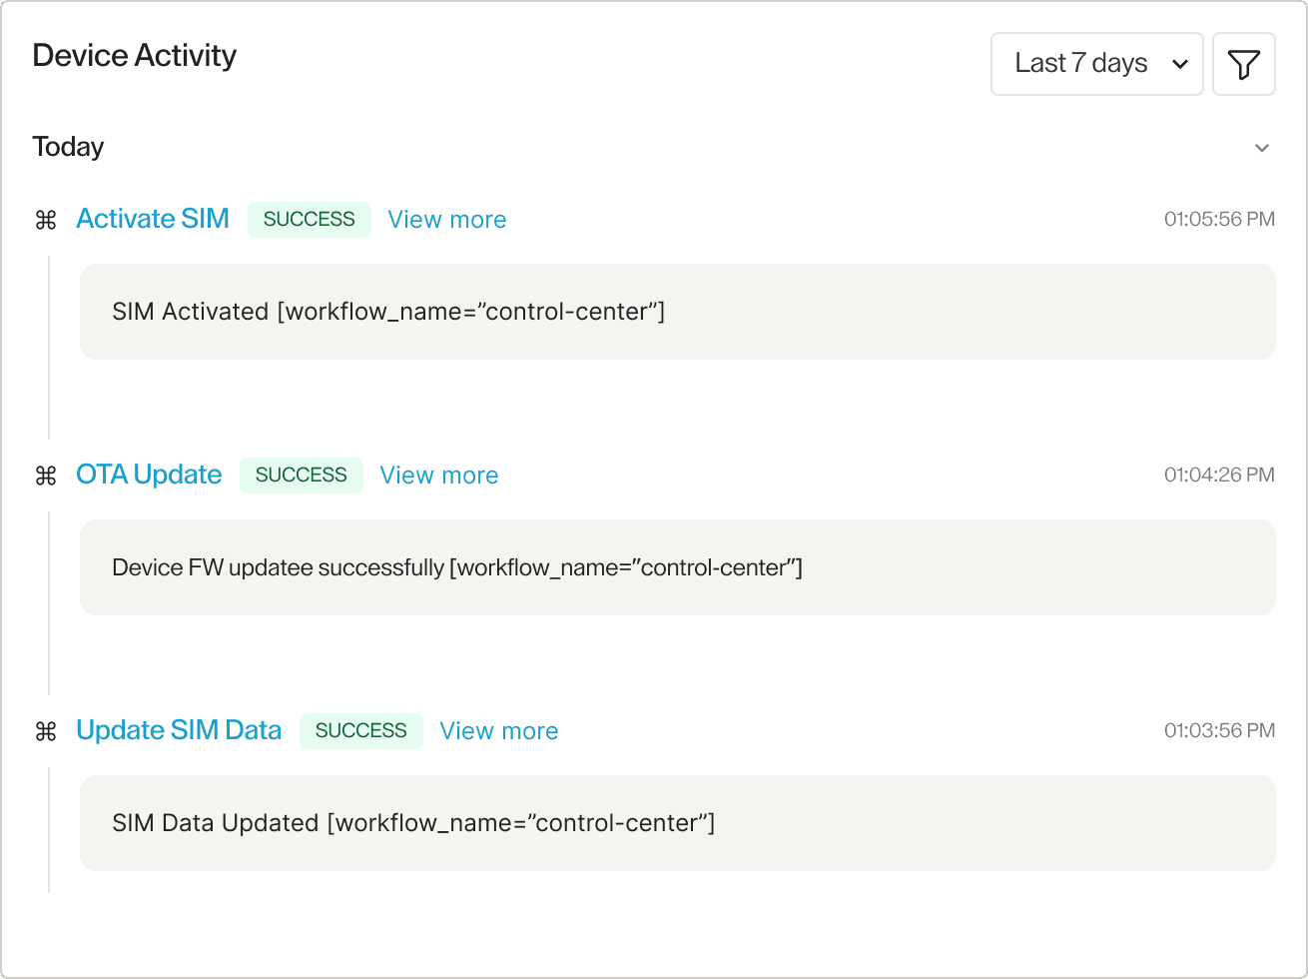
Task: Open the Activate SIM activity link
Action: pos(153,219)
